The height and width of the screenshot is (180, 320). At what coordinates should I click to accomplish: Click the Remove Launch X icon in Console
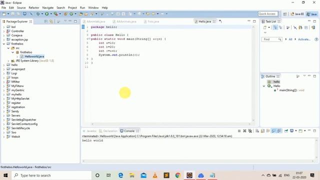click(244, 131)
